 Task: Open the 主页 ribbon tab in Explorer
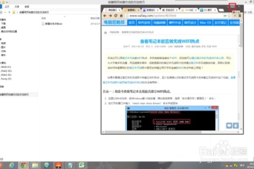click(7, 7)
